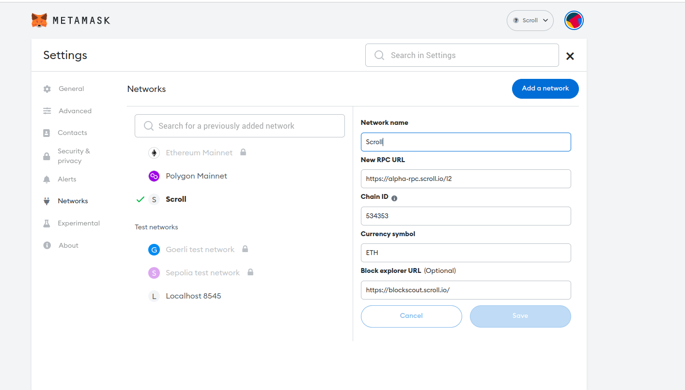Click the Chain ID field showing 534353

[466, 216]
